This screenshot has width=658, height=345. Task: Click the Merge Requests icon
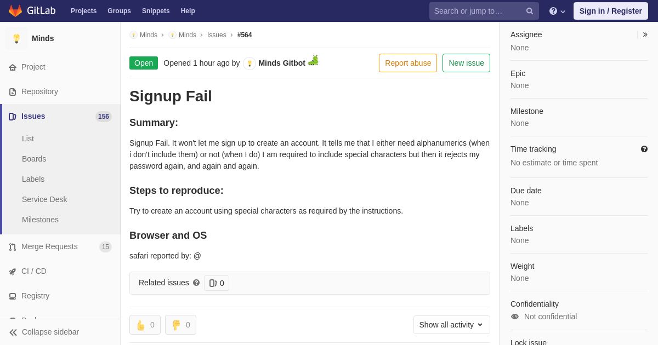[13, 247]
